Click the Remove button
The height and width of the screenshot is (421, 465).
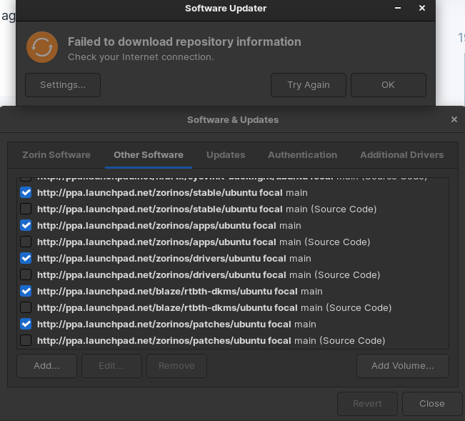point(176,366)
